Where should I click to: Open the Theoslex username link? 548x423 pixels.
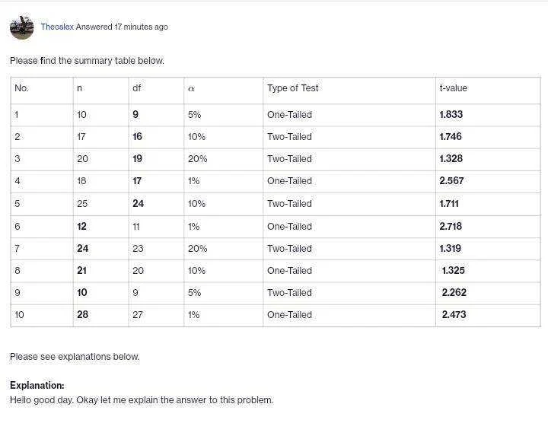click(57, 27)
